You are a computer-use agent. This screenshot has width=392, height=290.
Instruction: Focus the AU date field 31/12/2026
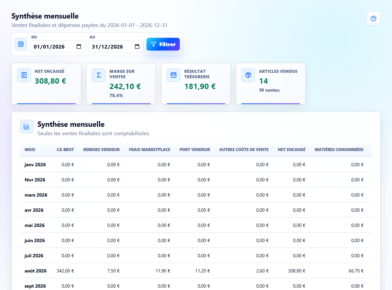[116, 47]
